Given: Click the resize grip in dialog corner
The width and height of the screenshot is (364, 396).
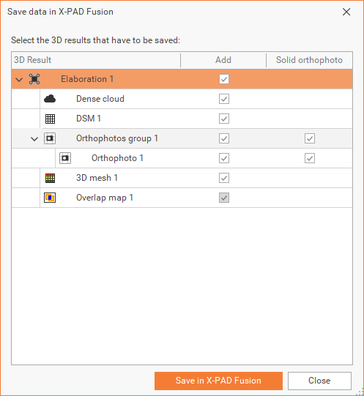Looking at the screenshot, I should [360, 392].
